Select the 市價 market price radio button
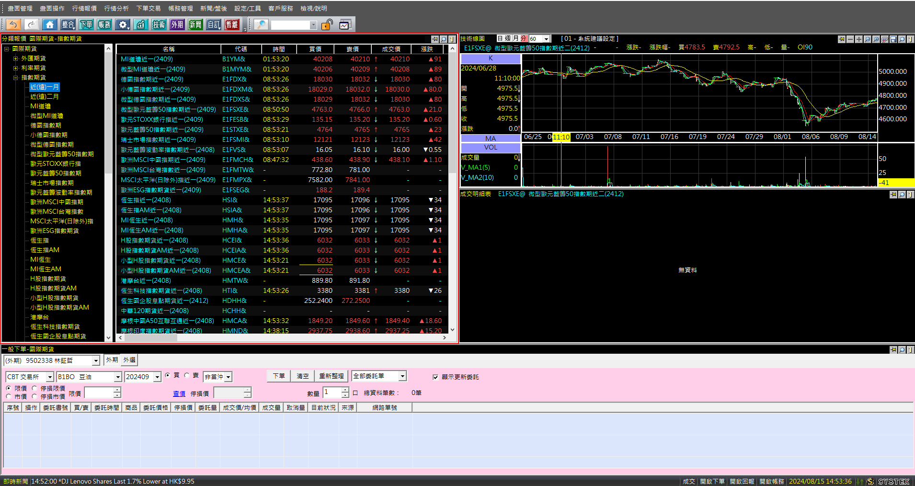Screen dimensions: 915x486 [9, 396]
